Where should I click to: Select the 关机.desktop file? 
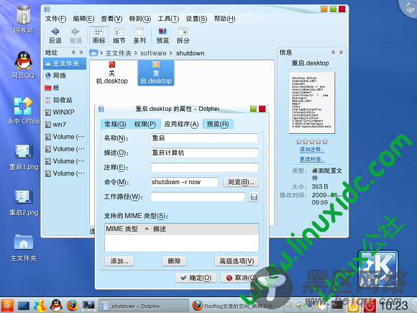(111, 73)
